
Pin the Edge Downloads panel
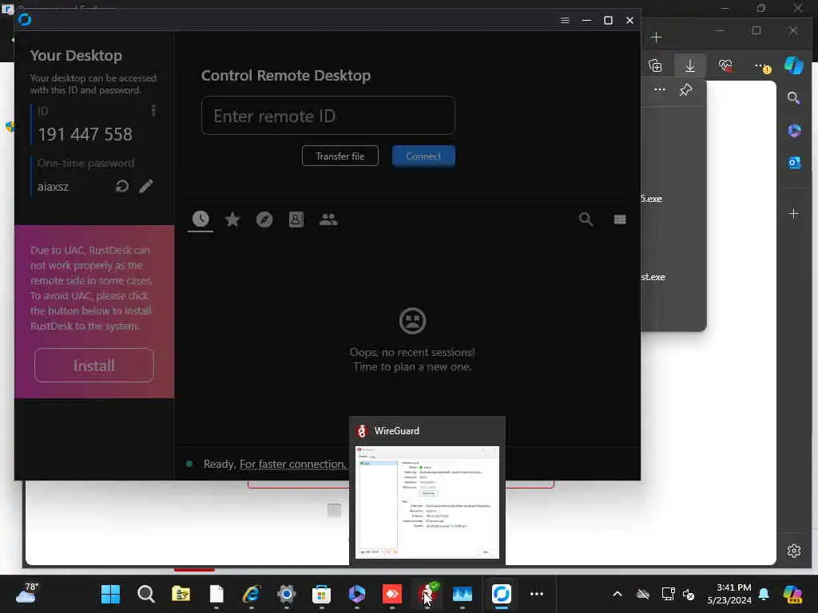click(x=685, y=89)
